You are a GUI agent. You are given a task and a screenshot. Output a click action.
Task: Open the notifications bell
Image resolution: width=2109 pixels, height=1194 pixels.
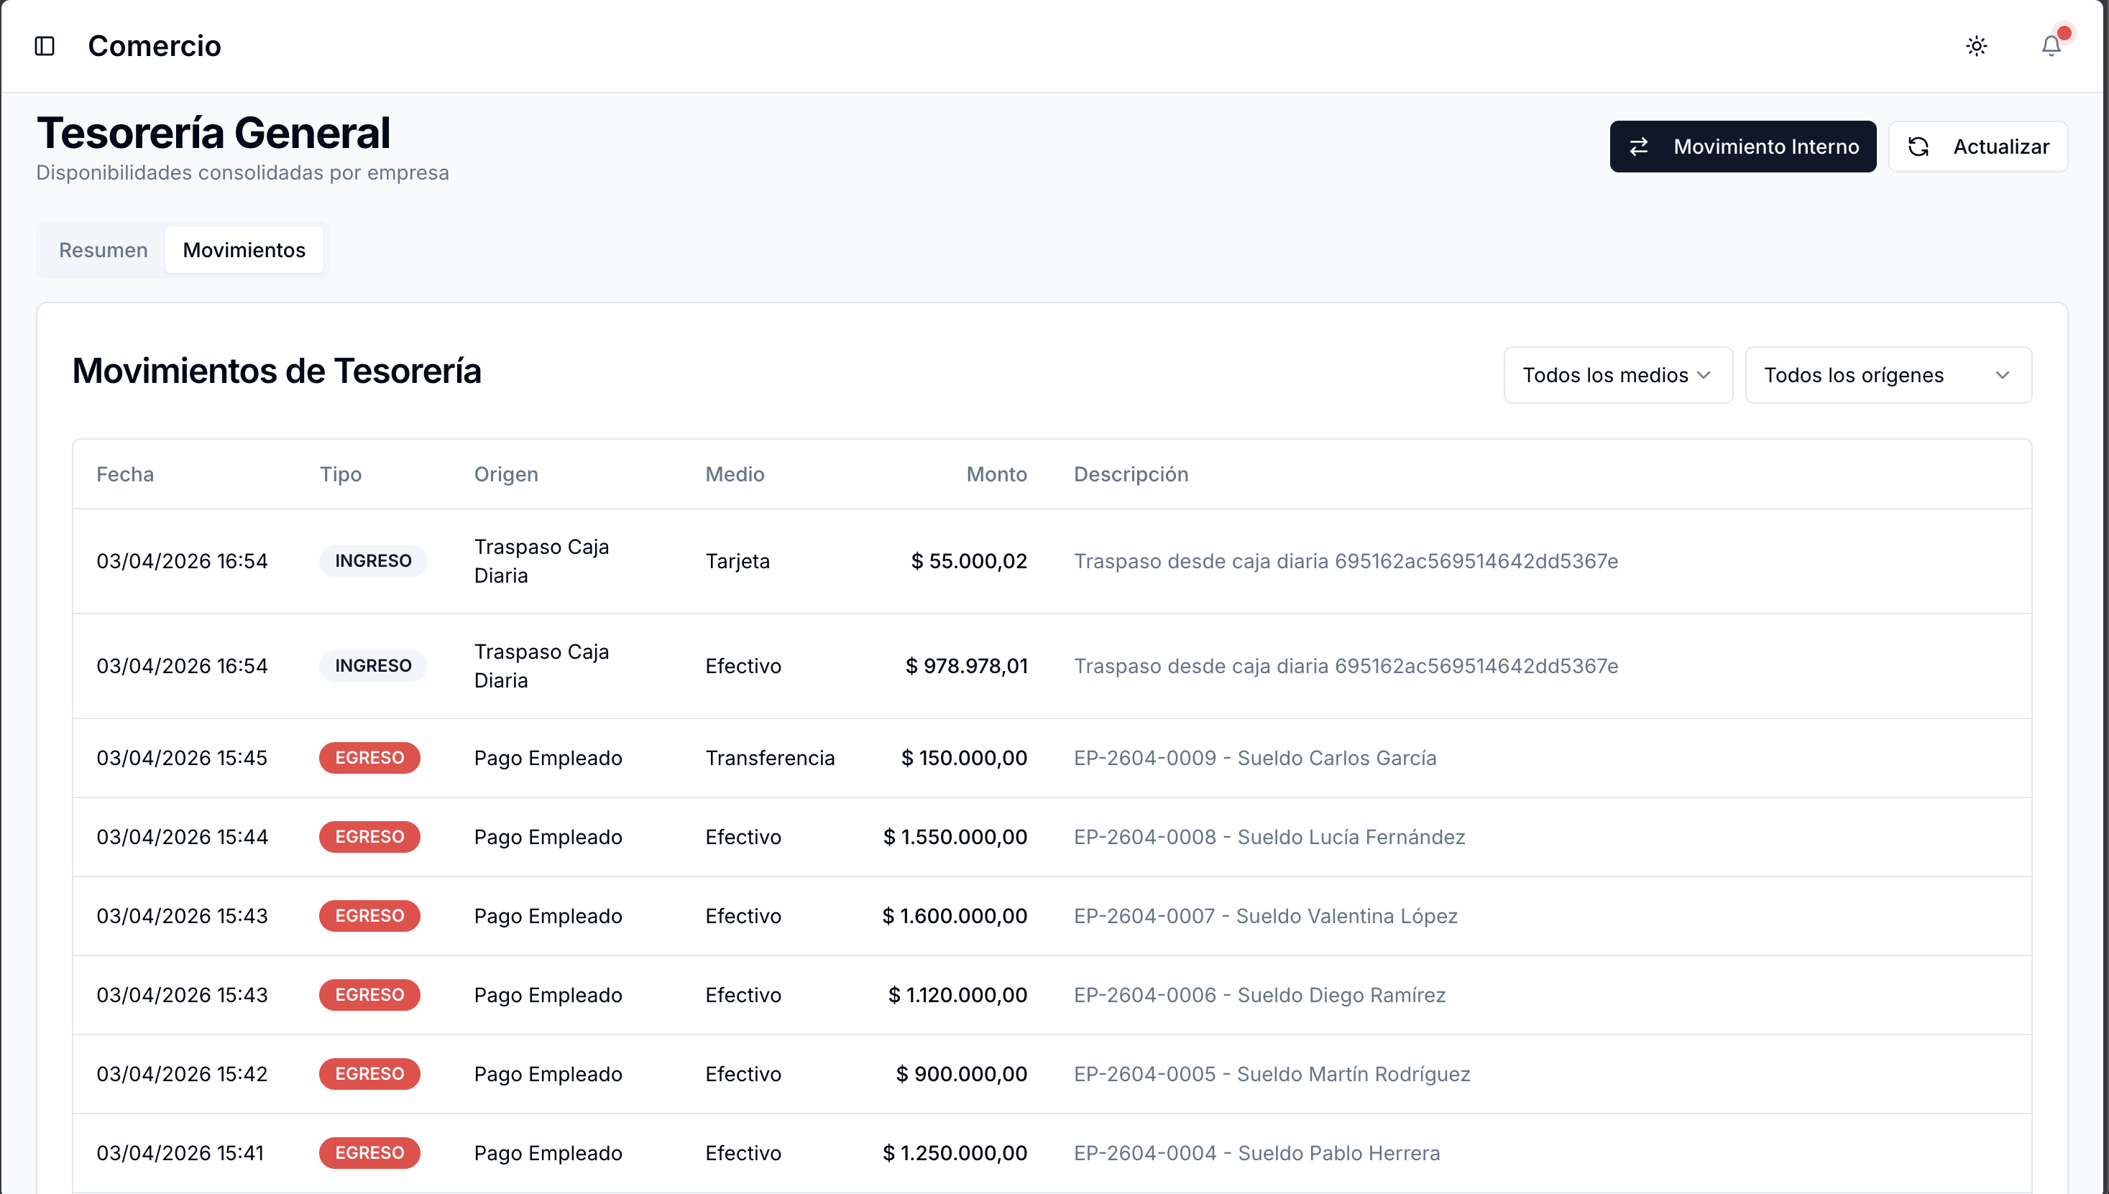click(2051, 46)
